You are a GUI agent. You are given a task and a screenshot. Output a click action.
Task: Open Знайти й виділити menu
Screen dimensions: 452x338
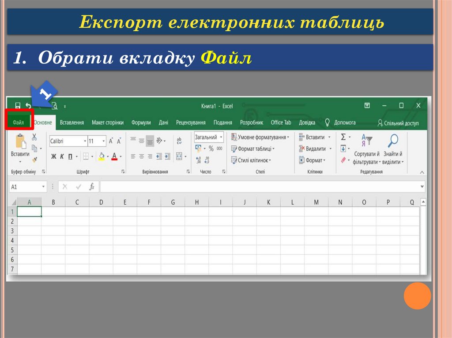pyautogui.click(x=393, y=149)
